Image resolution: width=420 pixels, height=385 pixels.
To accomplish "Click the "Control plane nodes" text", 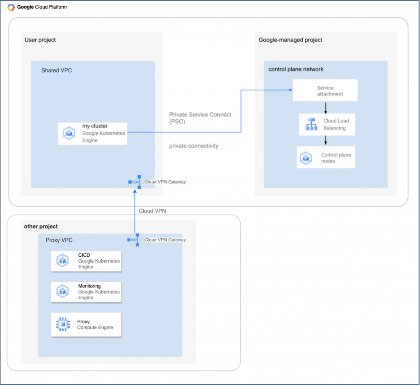I will 336,158.
